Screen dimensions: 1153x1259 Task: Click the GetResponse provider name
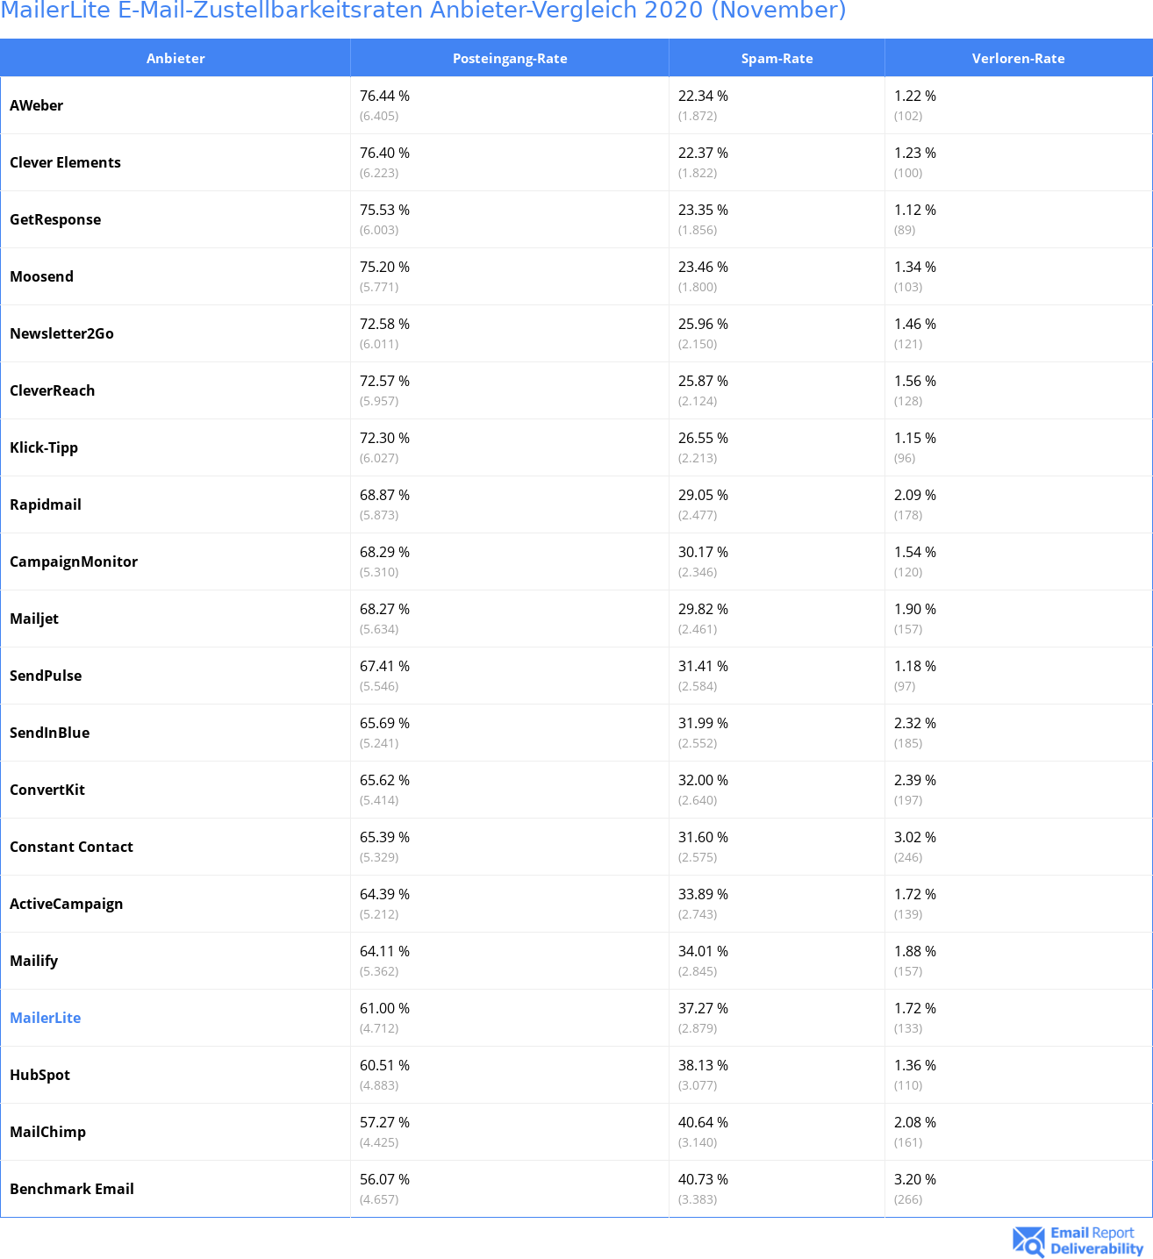pyautogui.click(x=55, y=219)
